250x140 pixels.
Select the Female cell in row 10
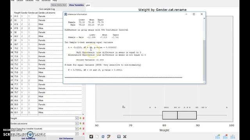tap(42, 52)
